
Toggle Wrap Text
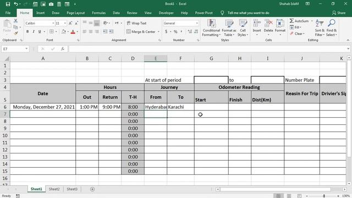pyautogui.click(x=136, y=23)
